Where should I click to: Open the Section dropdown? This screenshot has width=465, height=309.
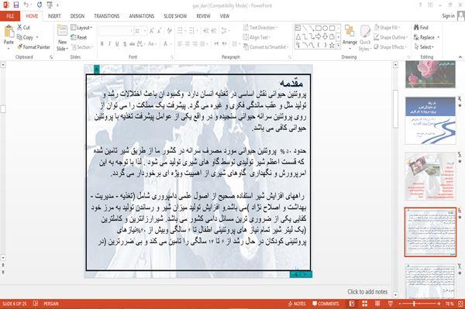(x=82, y=47)
